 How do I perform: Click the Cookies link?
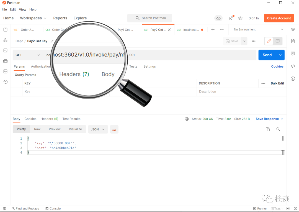[x=277, y=67]
